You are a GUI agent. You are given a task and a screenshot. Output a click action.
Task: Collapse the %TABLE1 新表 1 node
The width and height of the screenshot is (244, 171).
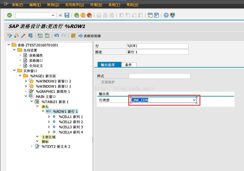pos(32,101)
